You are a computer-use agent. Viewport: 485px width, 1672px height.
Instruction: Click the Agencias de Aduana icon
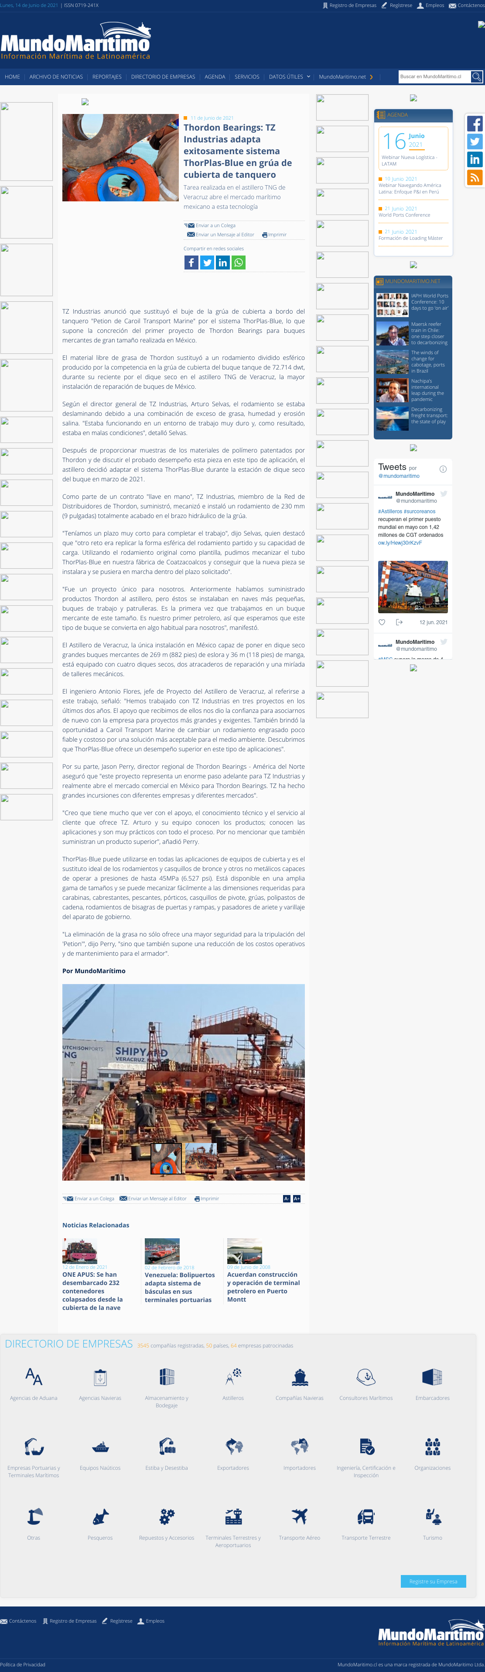tap(34, 1376)
